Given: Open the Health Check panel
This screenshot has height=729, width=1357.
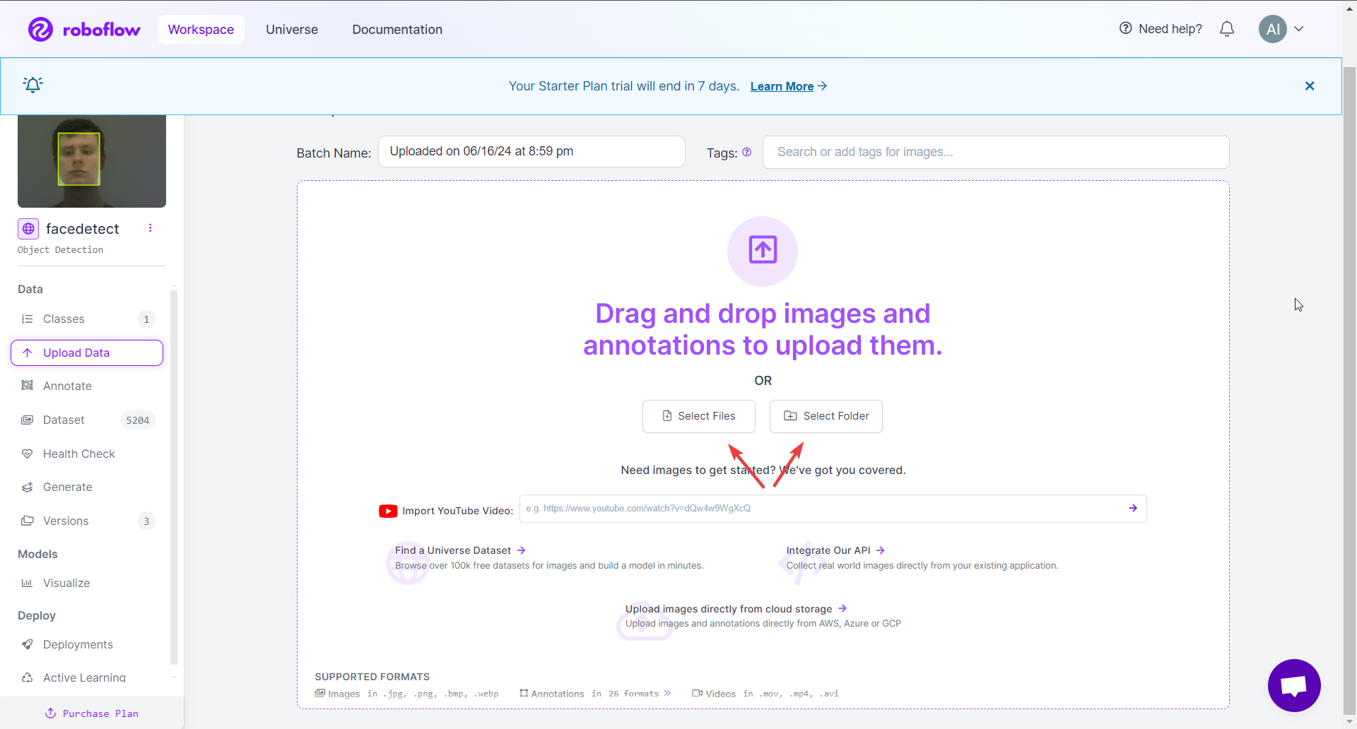Looking at the screenshot, I should 78,454.
